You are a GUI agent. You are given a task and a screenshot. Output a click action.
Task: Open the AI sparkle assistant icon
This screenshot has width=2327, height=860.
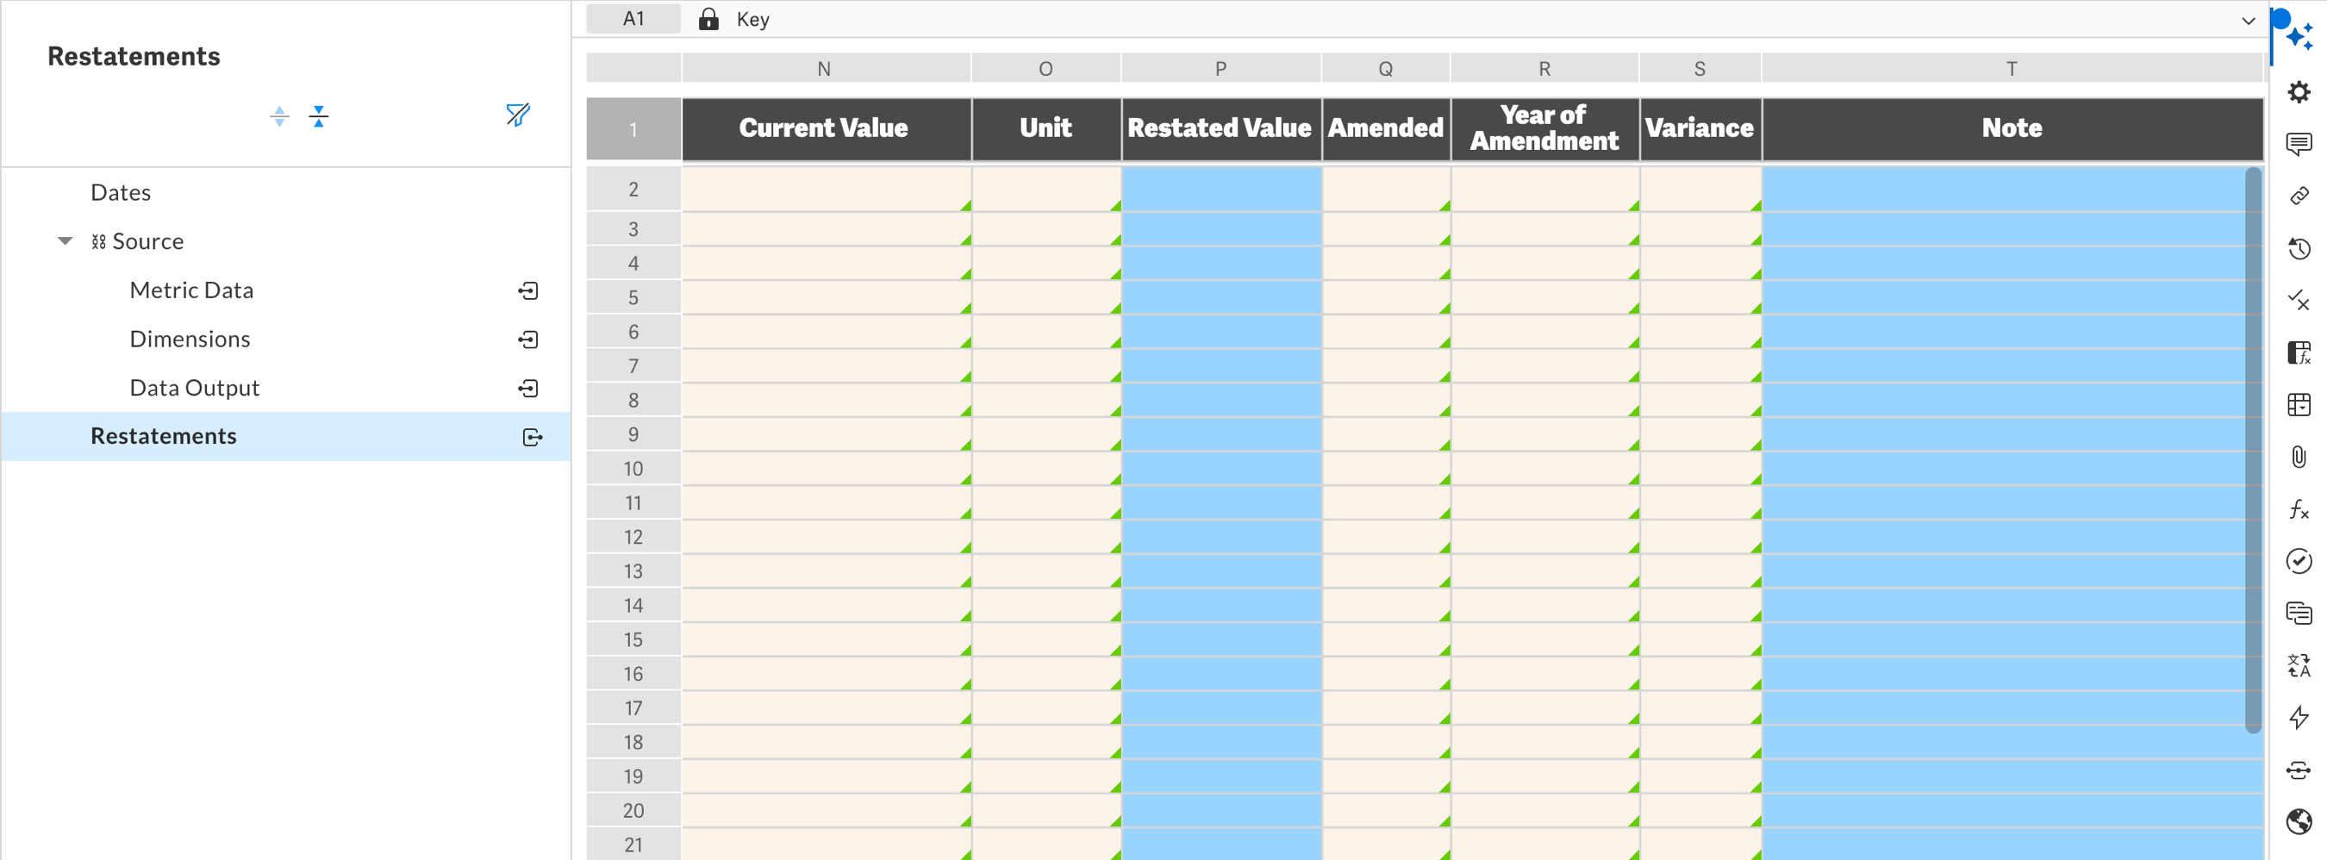[x=2299, y=36]
